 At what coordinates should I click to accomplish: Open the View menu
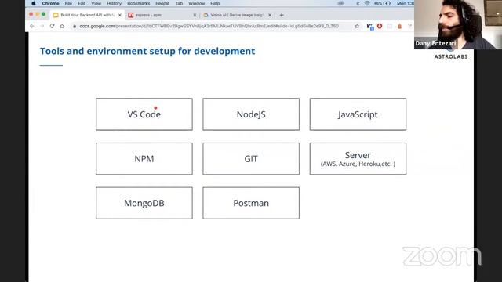pyautogui.click(x=96, y=3)
